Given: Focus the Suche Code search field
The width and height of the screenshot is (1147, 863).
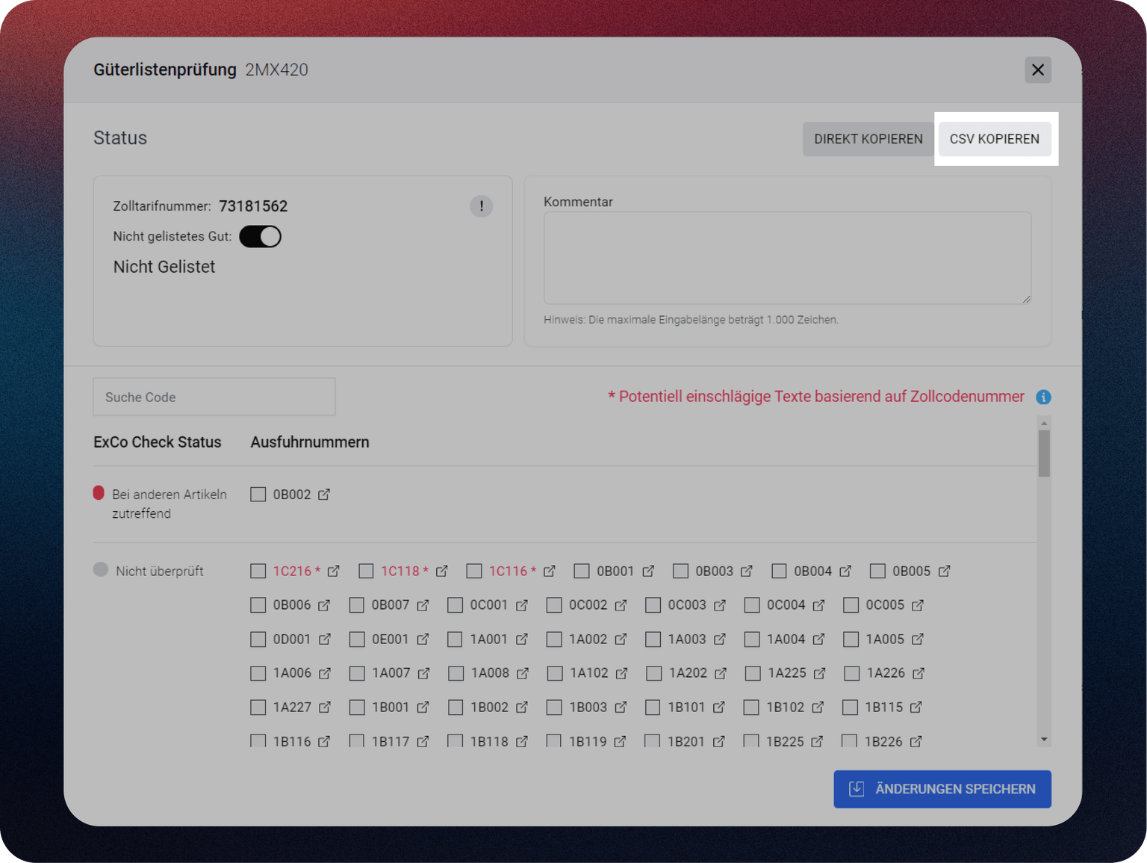Looking at the screenshot, I should tap(214, 397).
